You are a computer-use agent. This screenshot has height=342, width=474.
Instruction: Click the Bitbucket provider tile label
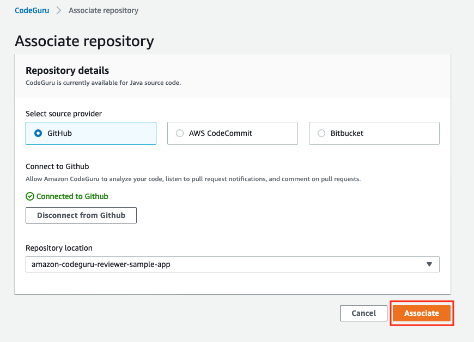[347, 133]
